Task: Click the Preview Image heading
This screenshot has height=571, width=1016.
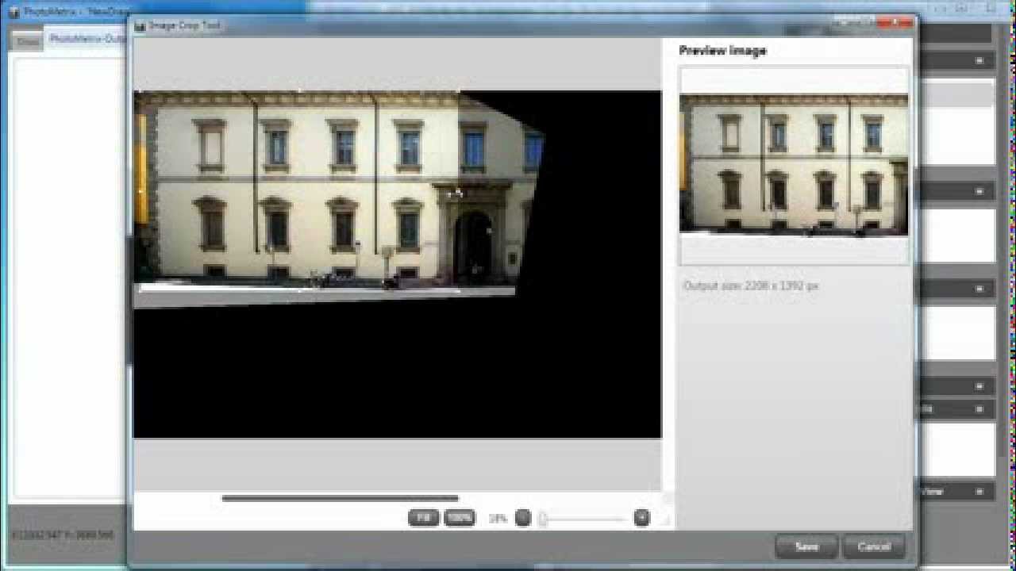Action: [722, 51]
